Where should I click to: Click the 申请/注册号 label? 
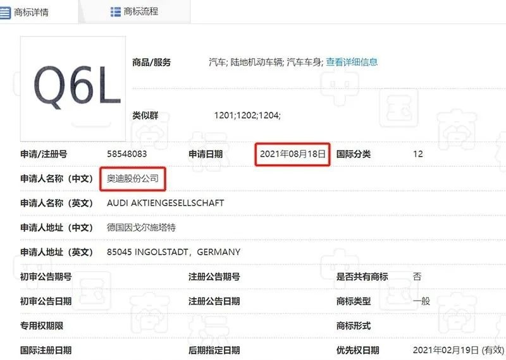[x=44, y=154]
